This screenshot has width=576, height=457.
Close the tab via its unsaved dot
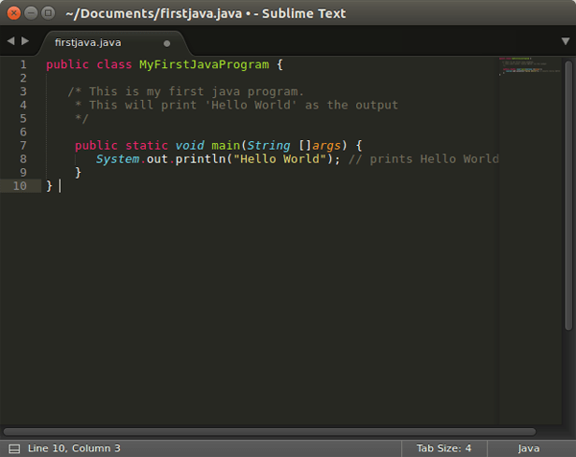[167, 44]
